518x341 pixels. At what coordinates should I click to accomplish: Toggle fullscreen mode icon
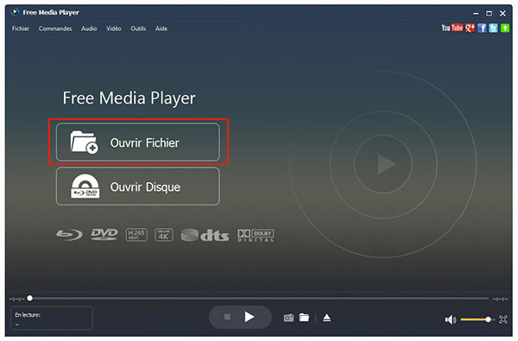pyautogui.click(x=503, y=319)
